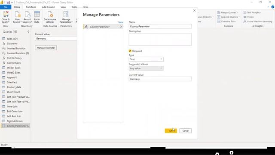Expand the Recent Sources dropdown arrow
This screenshot has width=275, height=155.
[x=31, y=22]
